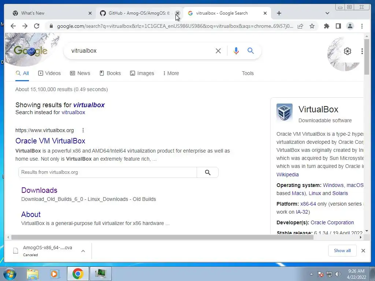Select the All results tab

22,73
